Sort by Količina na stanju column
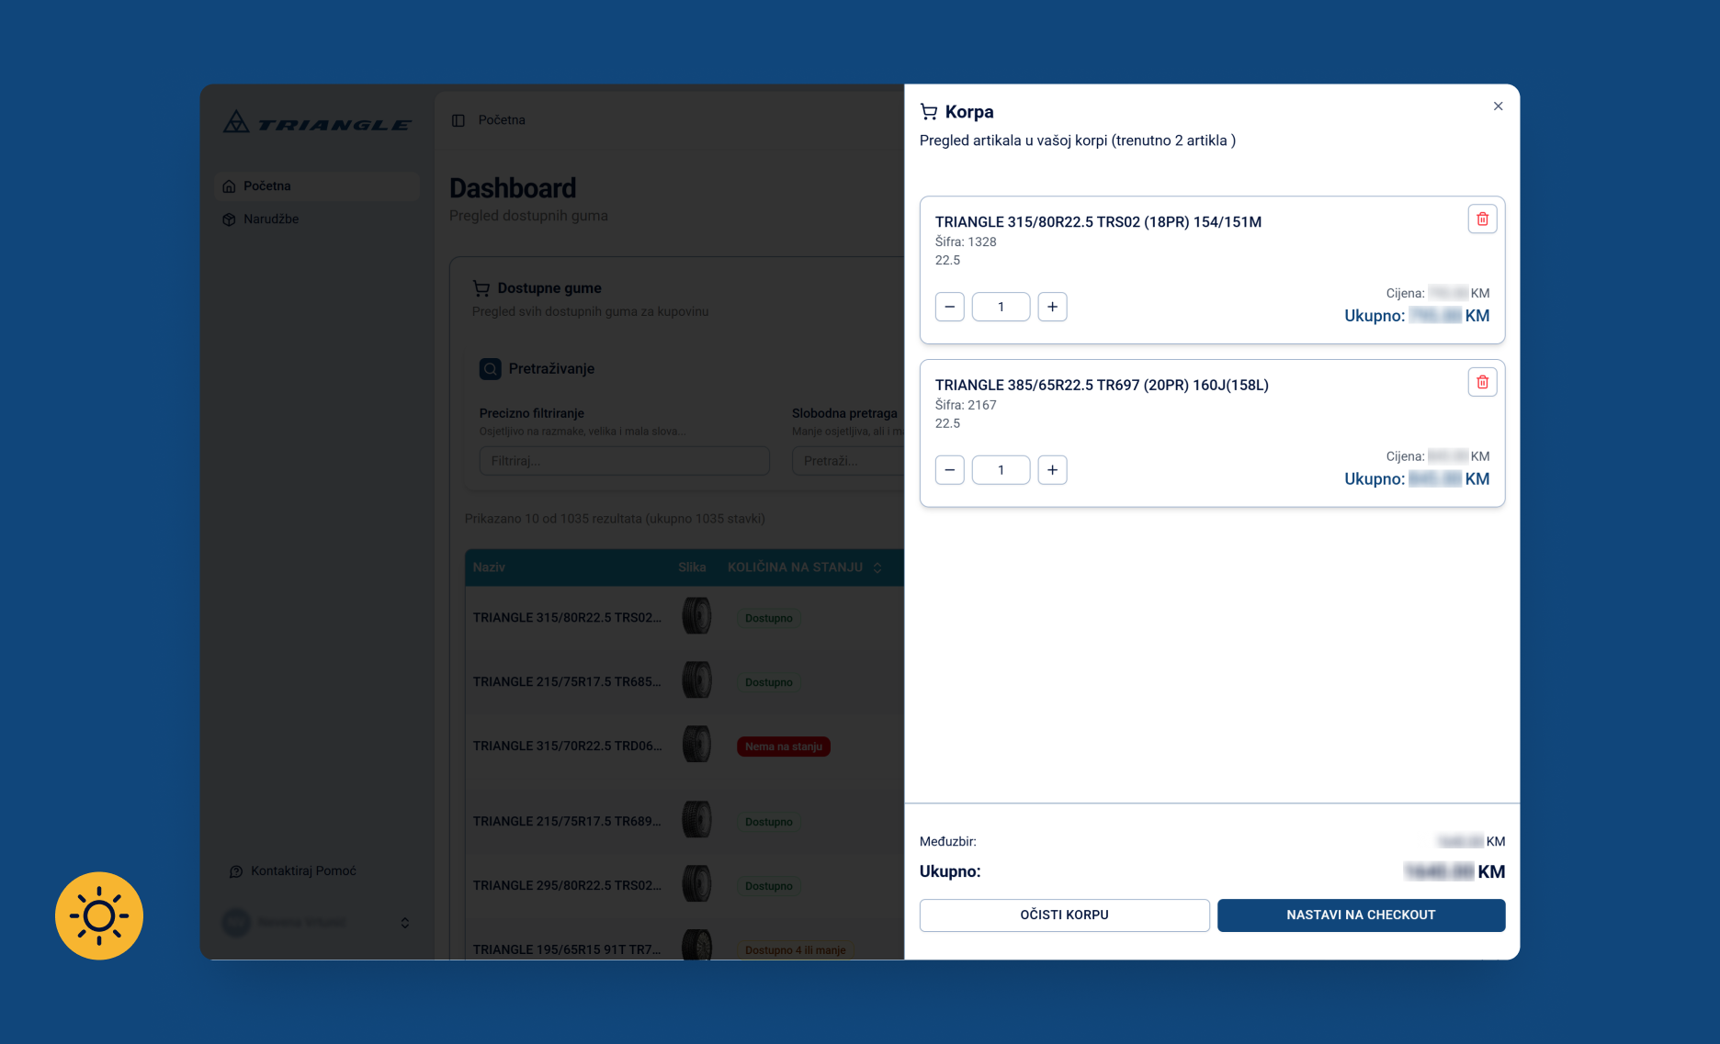 pos(805,567)
